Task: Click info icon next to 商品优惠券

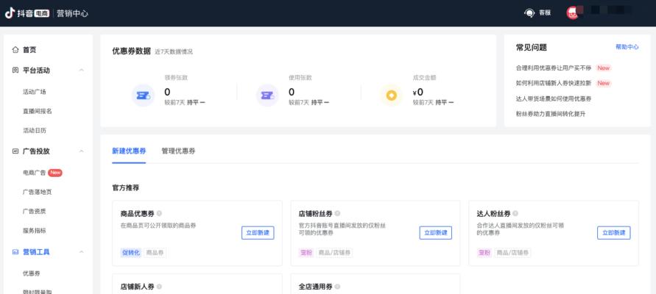Action: 159,213
